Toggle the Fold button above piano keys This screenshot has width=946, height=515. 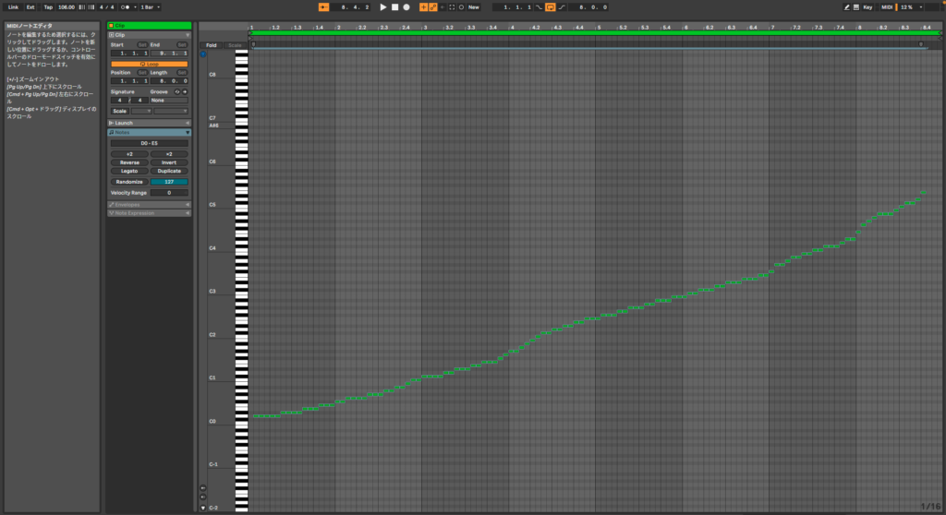tap(212, 44)
